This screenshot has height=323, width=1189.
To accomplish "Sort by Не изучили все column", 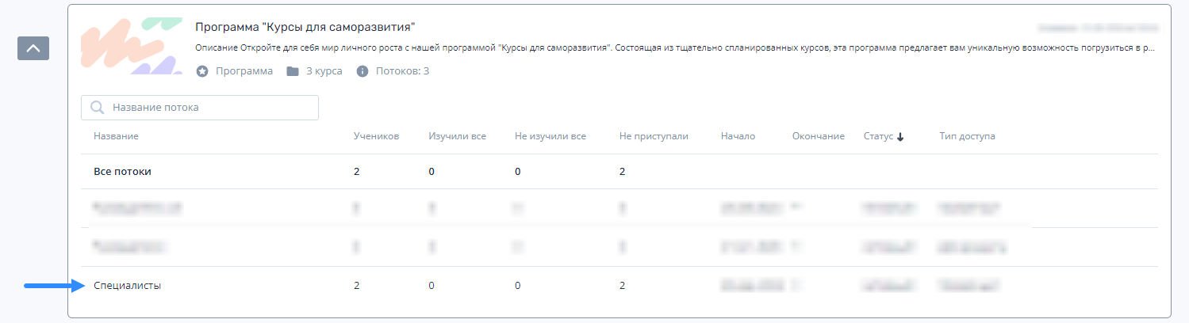I will [x=550, y=136].
